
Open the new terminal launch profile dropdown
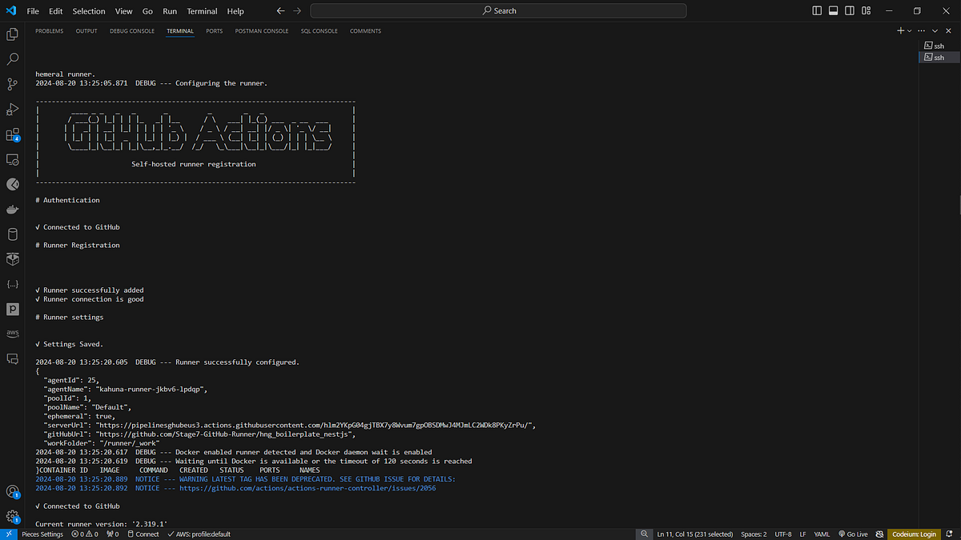910,31
